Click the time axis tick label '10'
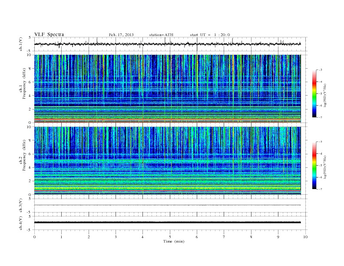This screenshot has width=344, height=266. click(x=305, y=237)
